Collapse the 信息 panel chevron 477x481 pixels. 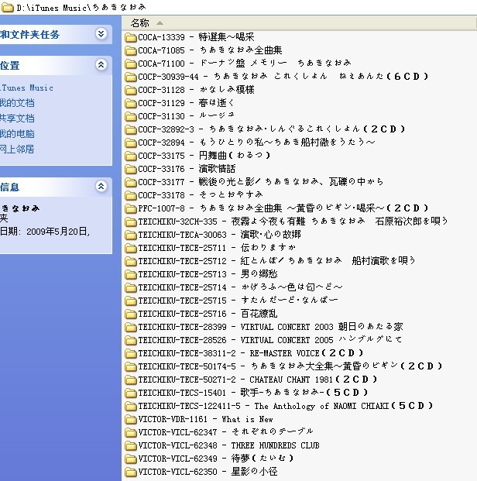(101, 186)
